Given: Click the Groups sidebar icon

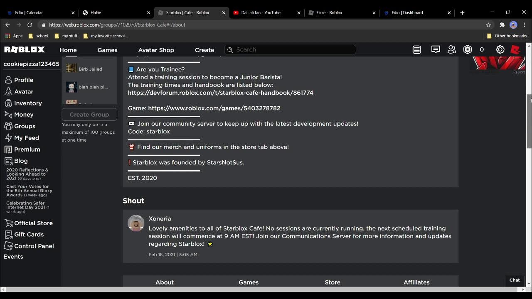Looking at the screenshot, I should click(x=8, y=126).
